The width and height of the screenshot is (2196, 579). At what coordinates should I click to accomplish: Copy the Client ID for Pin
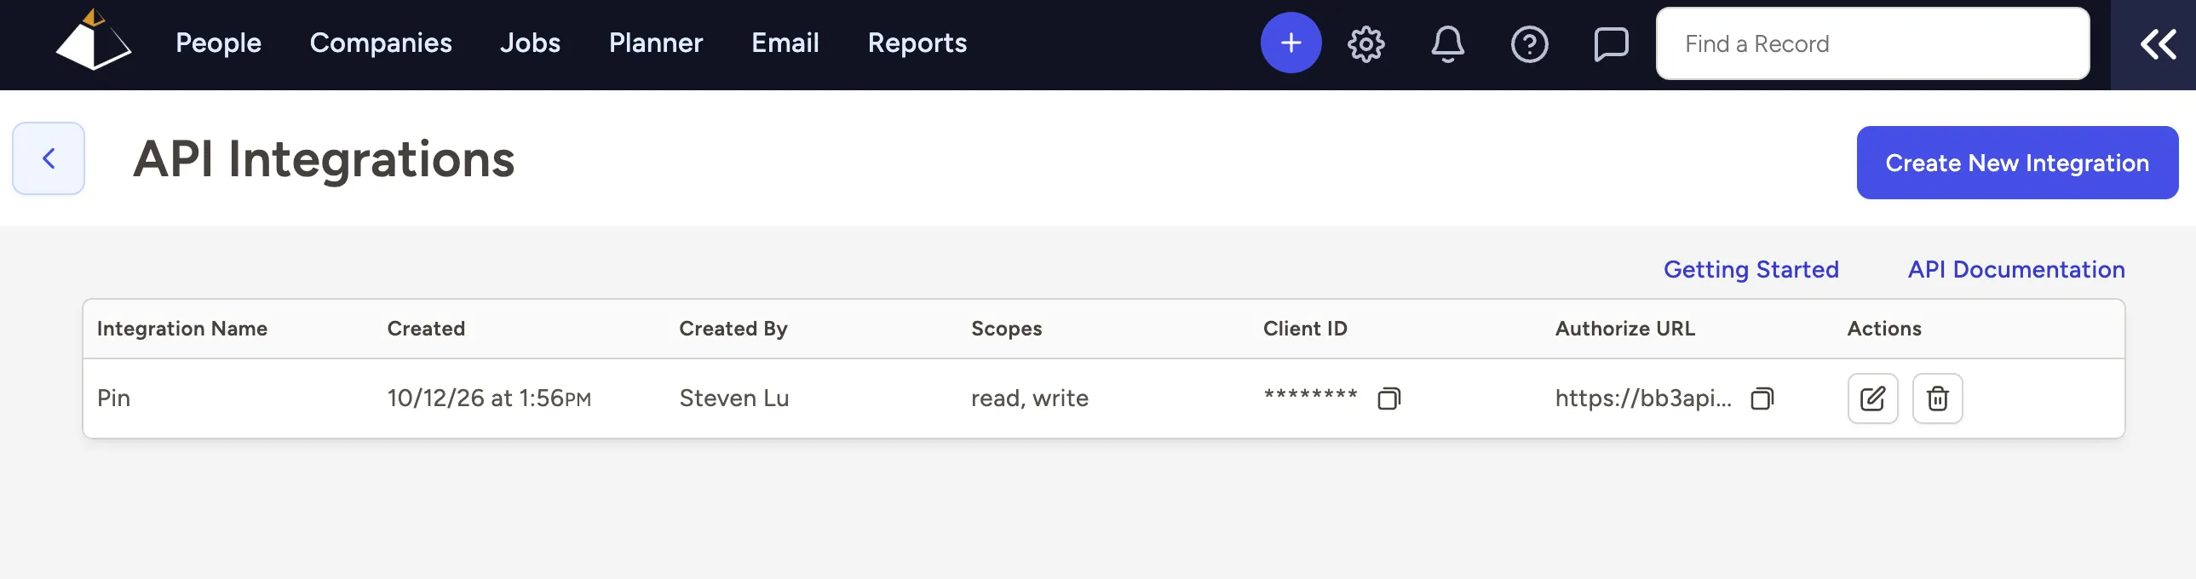[x=1388, y=398]
